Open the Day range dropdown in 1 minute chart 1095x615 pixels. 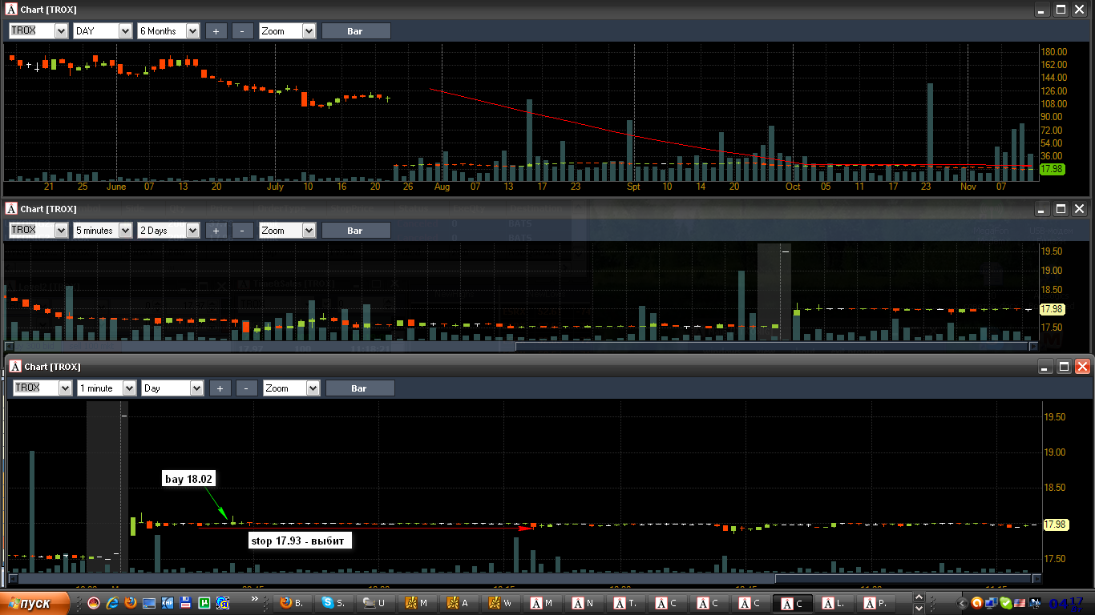tap(196, 388)
